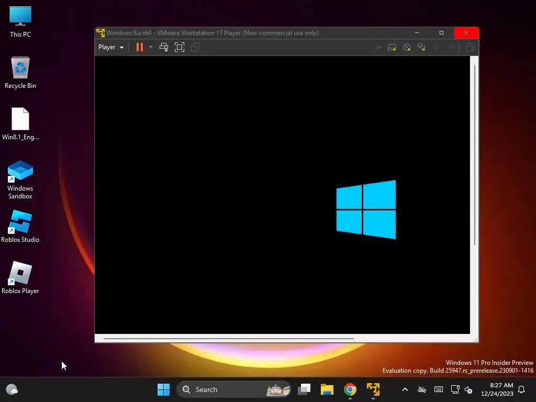536x402 pixels.
Task: Enter VMware full screen mode
Action: (180, 47)
